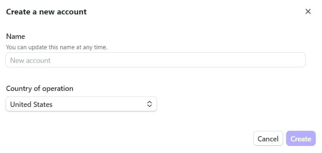The image size is (322, 153).
Task: Submit the new account with Create
Action: tap(301, 139)
